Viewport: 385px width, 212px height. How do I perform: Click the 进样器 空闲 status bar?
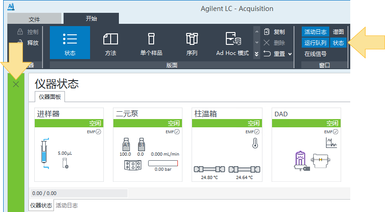[69, 123]
